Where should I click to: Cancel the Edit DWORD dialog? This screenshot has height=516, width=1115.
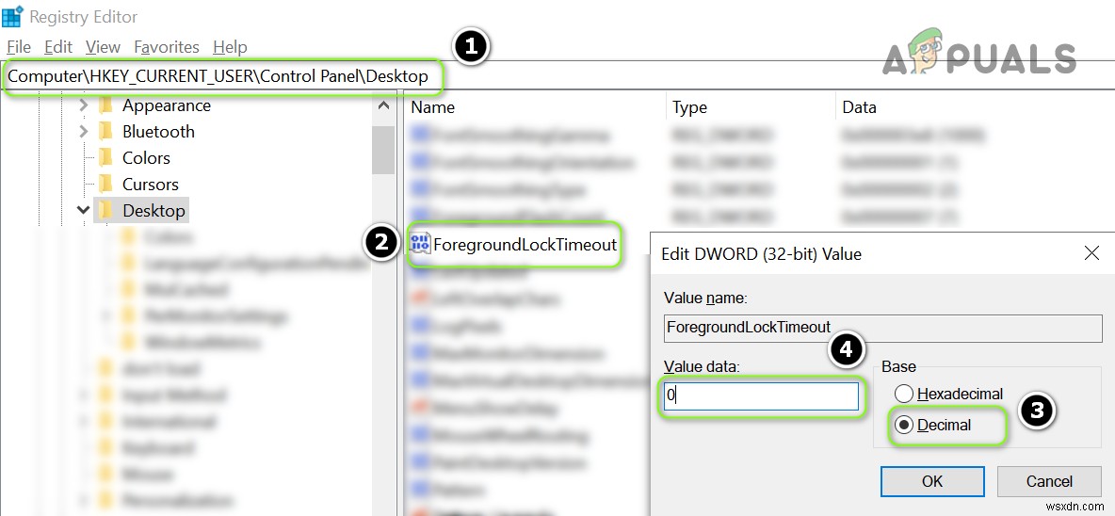point(1049,481)
